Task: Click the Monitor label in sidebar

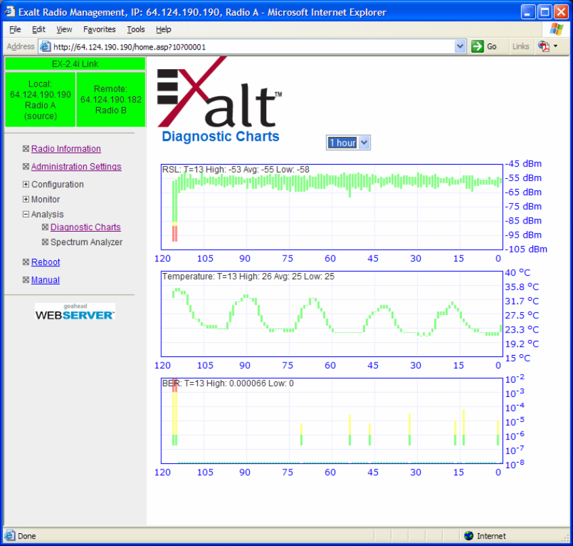Action: click(45, 200)
